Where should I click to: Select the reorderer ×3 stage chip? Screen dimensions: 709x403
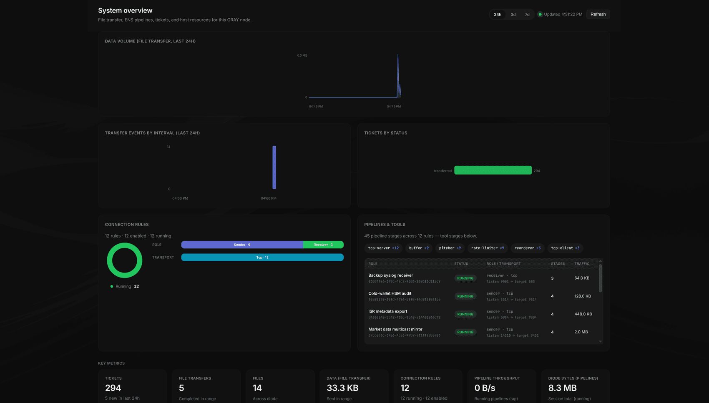pyautogui.click(x=528, y=248)
